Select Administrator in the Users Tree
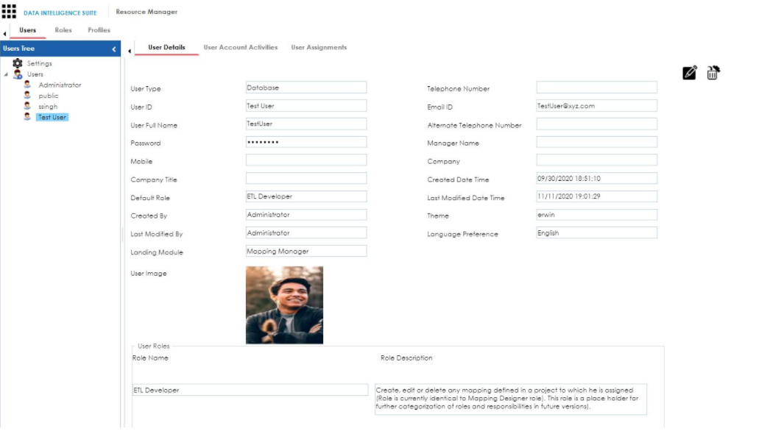The image size is (773, 434). (x=60, y=85)
